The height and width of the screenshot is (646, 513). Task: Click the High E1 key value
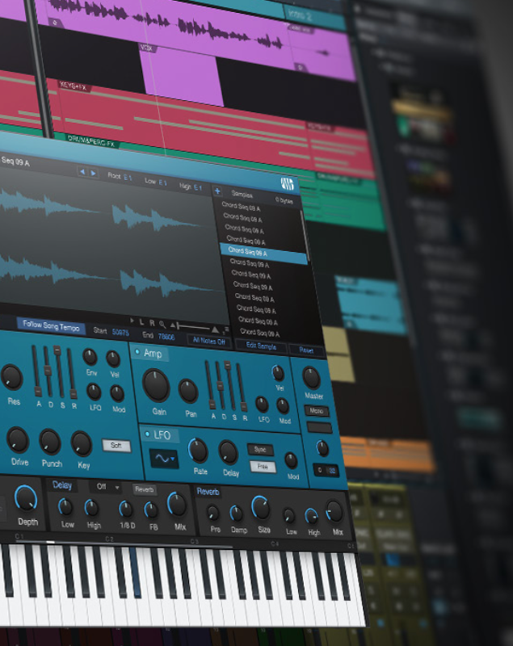coord(198,187)
